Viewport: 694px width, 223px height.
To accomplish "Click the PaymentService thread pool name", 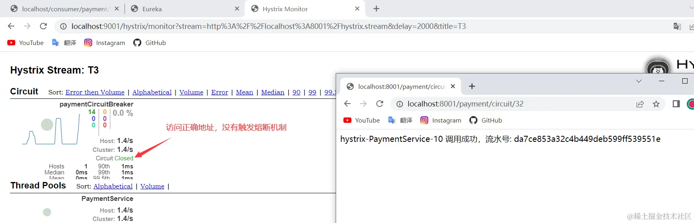I will point(107,198).
